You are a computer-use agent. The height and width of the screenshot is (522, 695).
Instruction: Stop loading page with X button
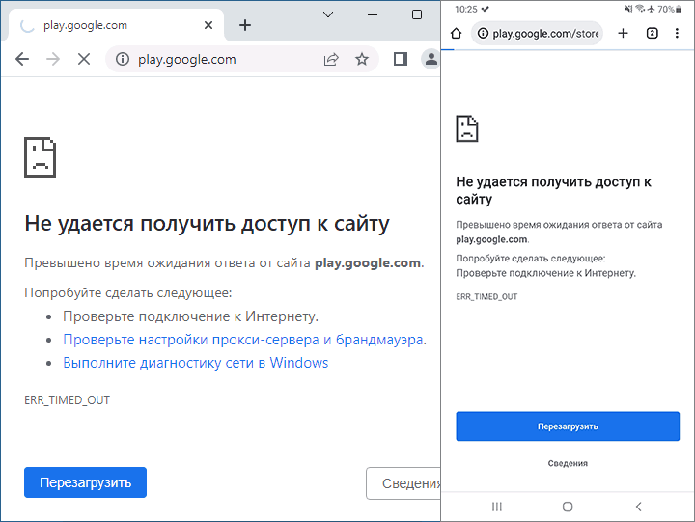pos(84,59)
